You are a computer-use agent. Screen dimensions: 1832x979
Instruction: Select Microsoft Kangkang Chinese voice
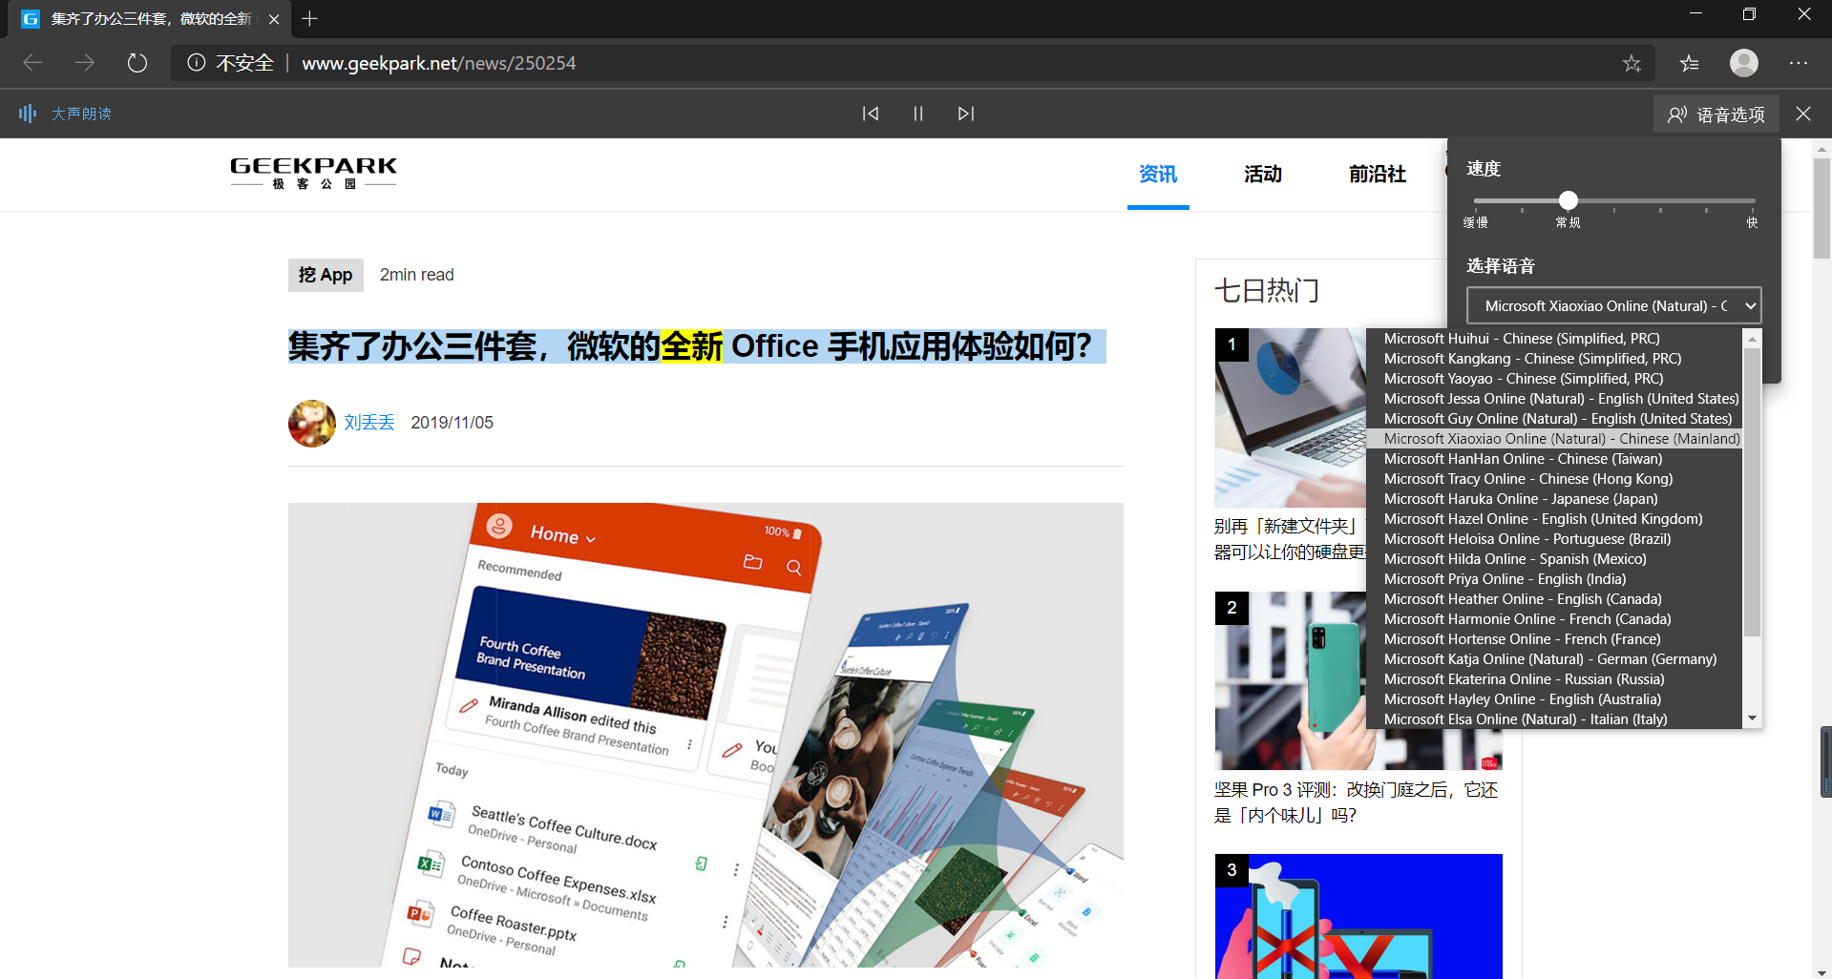pos(1554,359)
